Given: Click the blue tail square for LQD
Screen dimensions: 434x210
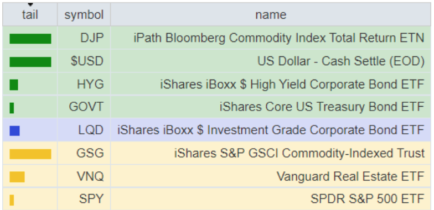Looking at the screenshot, I should (14, 130).
